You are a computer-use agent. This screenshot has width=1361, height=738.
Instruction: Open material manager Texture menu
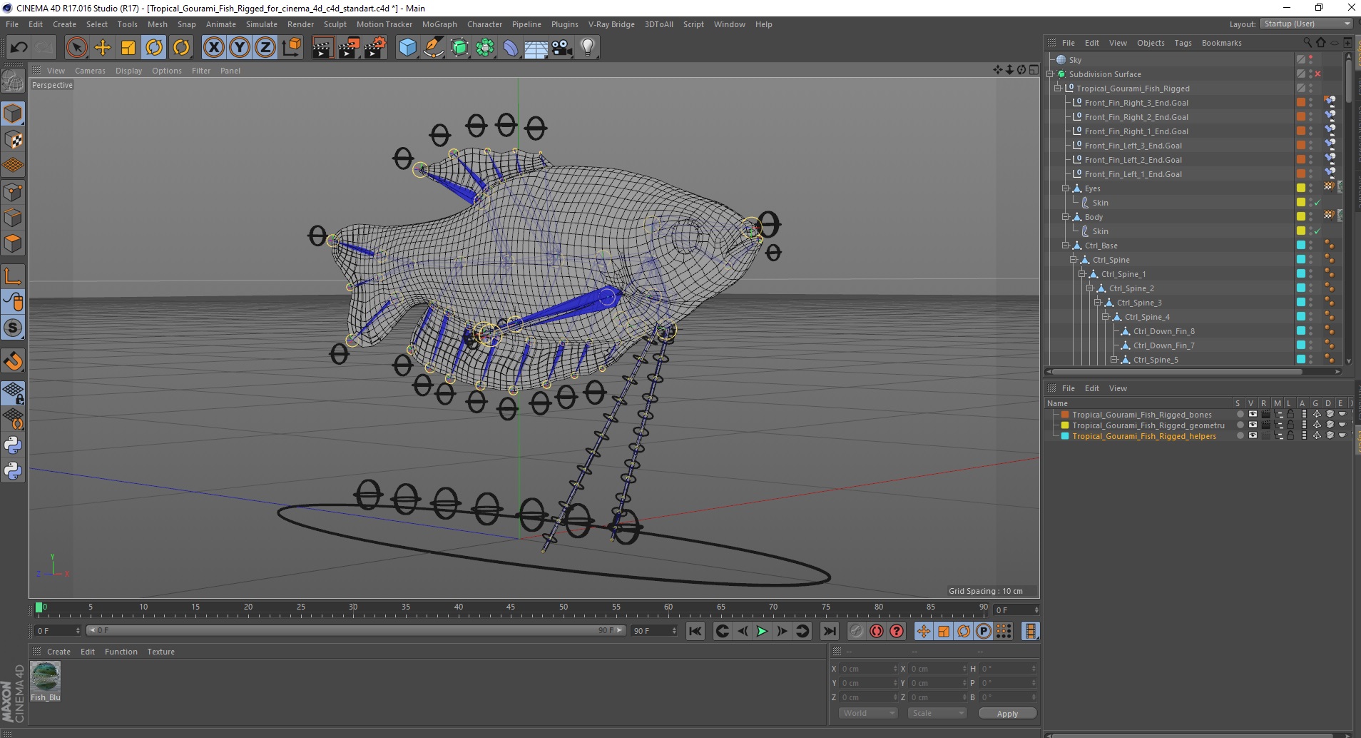point(160,652)
